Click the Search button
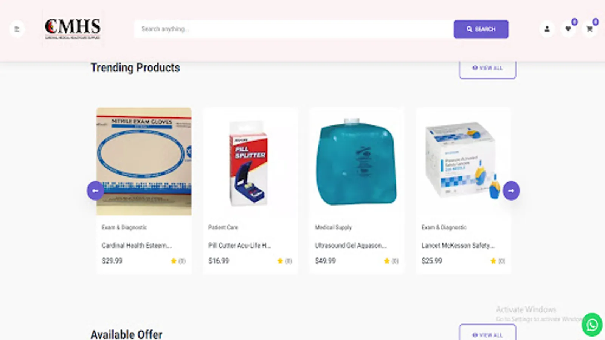The height and width of the screenshot is (340, 605). coord(481,29)
